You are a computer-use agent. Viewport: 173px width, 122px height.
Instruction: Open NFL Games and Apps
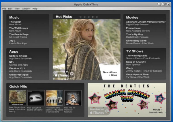click(18, 63)
